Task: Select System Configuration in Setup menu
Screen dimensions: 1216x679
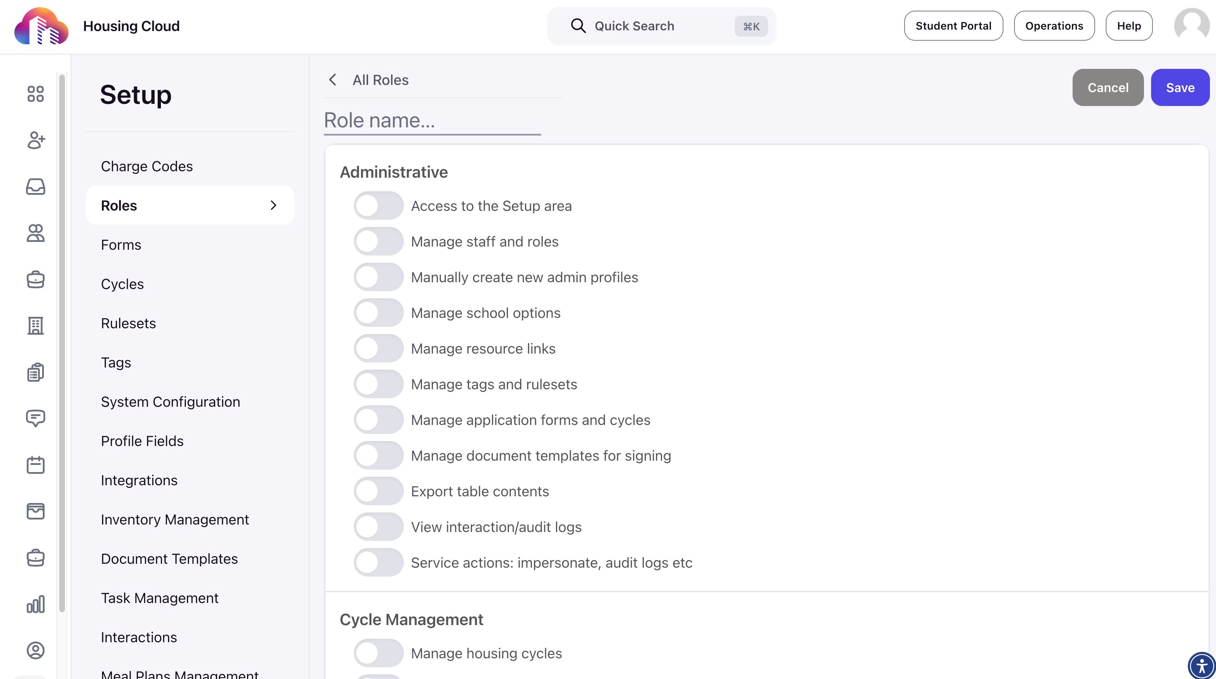Action: tap(171, 402)
